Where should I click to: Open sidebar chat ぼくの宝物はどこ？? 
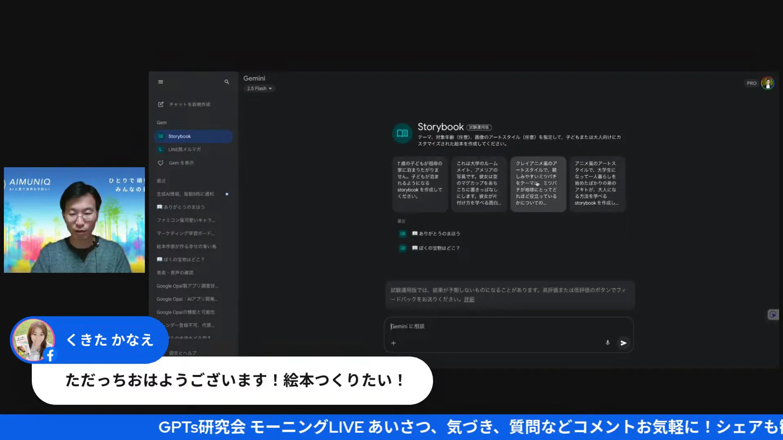click(180, 260)
